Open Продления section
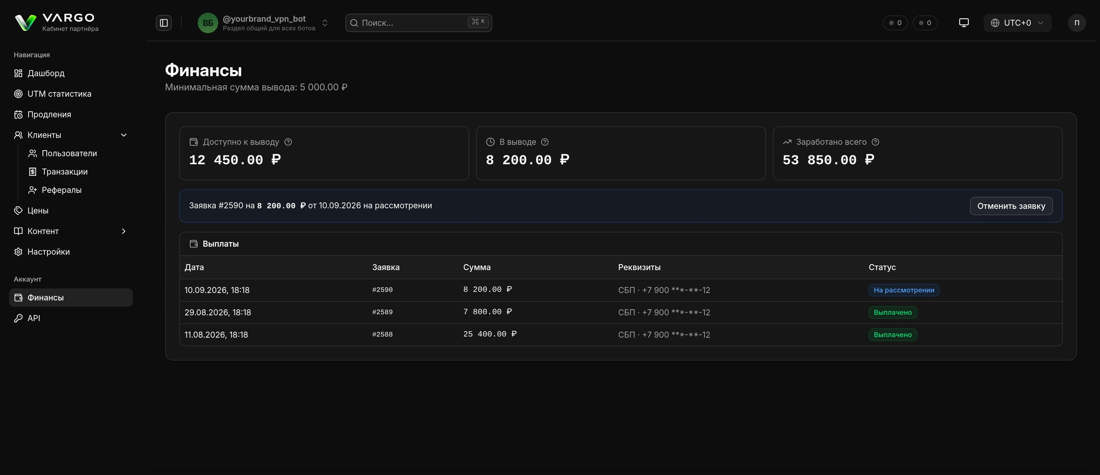 click(71, 114)
